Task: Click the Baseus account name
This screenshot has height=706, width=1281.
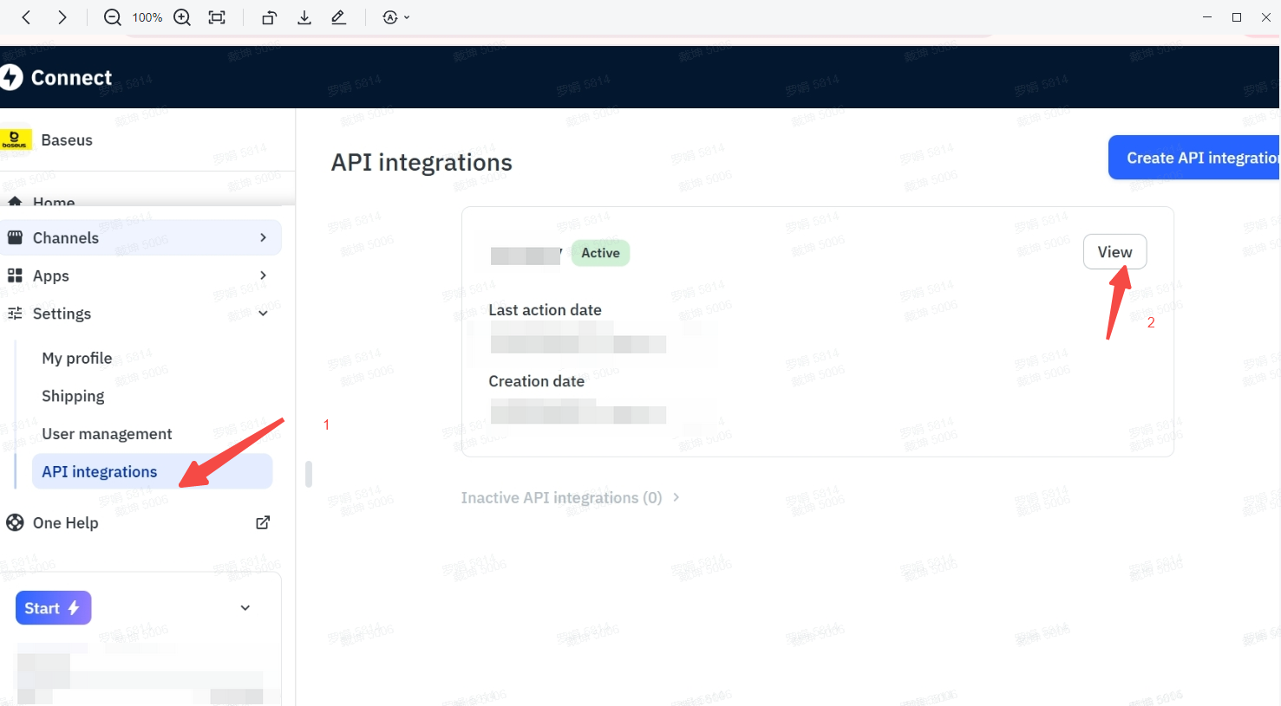Action: [x=67, y=139]
